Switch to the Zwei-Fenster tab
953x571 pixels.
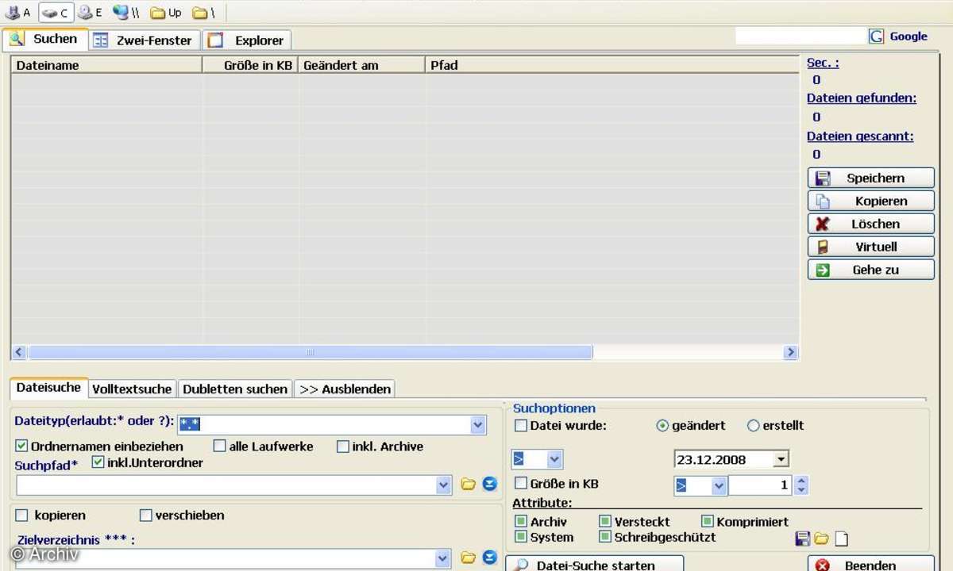144,40
